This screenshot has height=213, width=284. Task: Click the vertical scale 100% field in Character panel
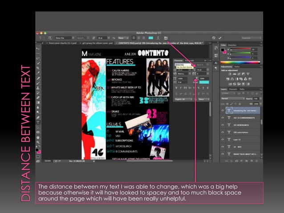[183, 78]
